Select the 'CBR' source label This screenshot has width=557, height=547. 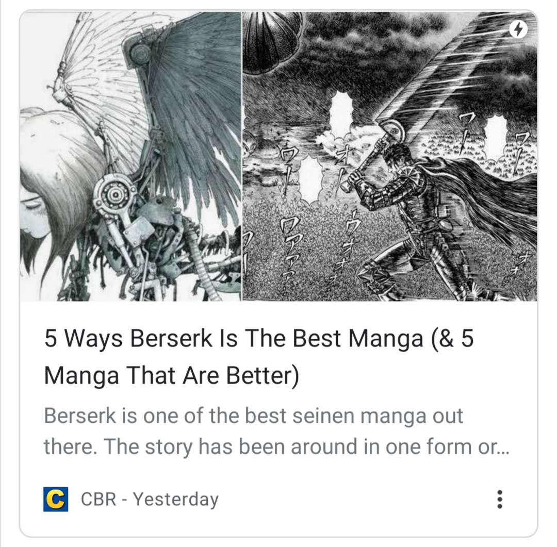coord(99,499)
